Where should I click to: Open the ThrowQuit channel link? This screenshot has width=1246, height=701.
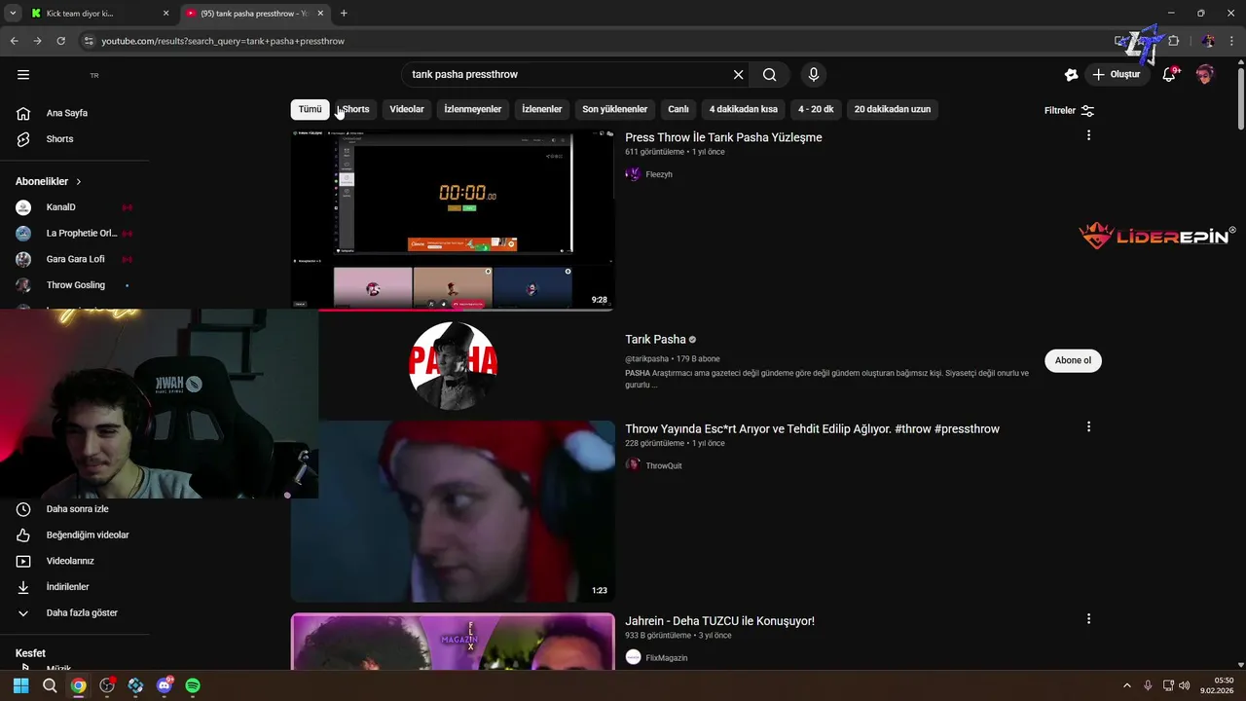click(663, 465)
